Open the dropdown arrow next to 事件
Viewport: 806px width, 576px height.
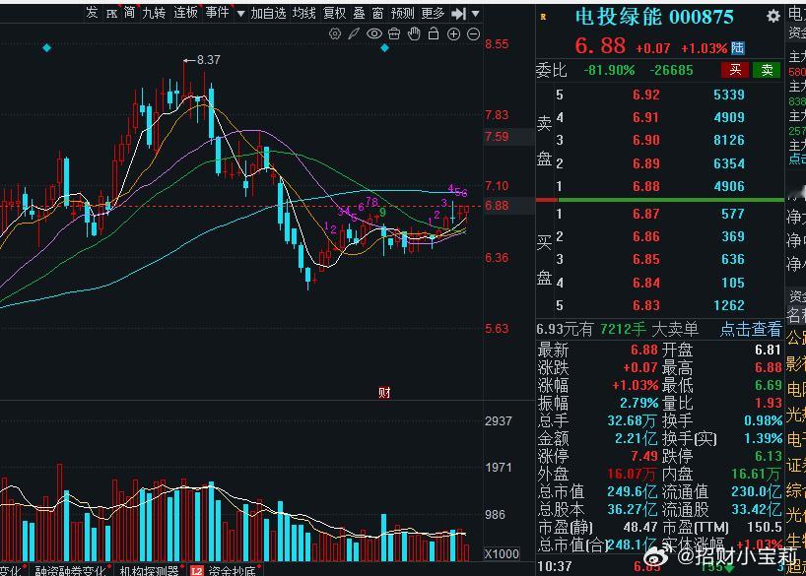coord(240,14)
